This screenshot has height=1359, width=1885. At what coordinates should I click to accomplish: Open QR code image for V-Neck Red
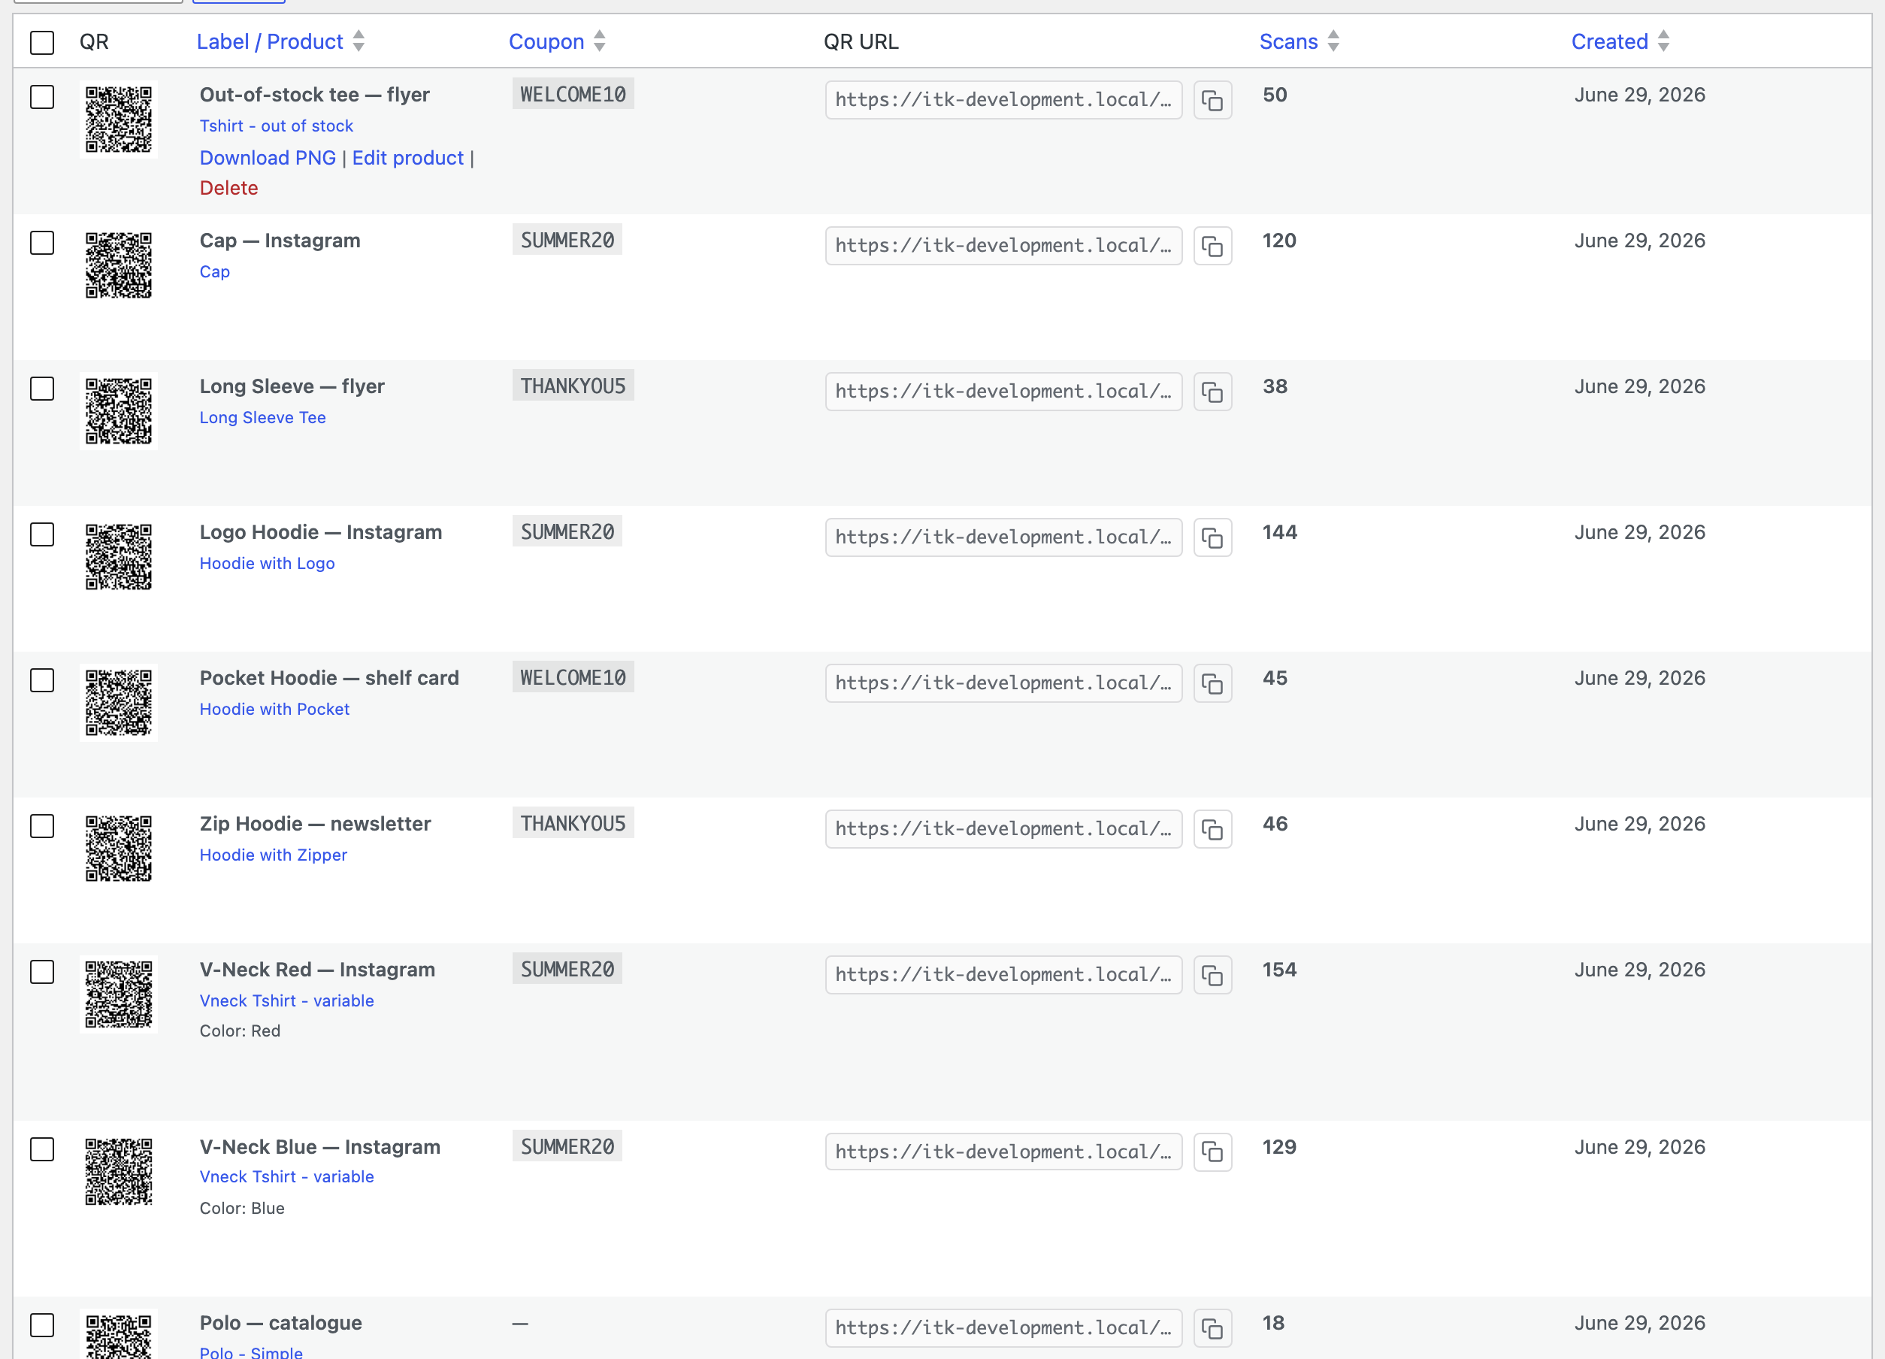[119, 995]
